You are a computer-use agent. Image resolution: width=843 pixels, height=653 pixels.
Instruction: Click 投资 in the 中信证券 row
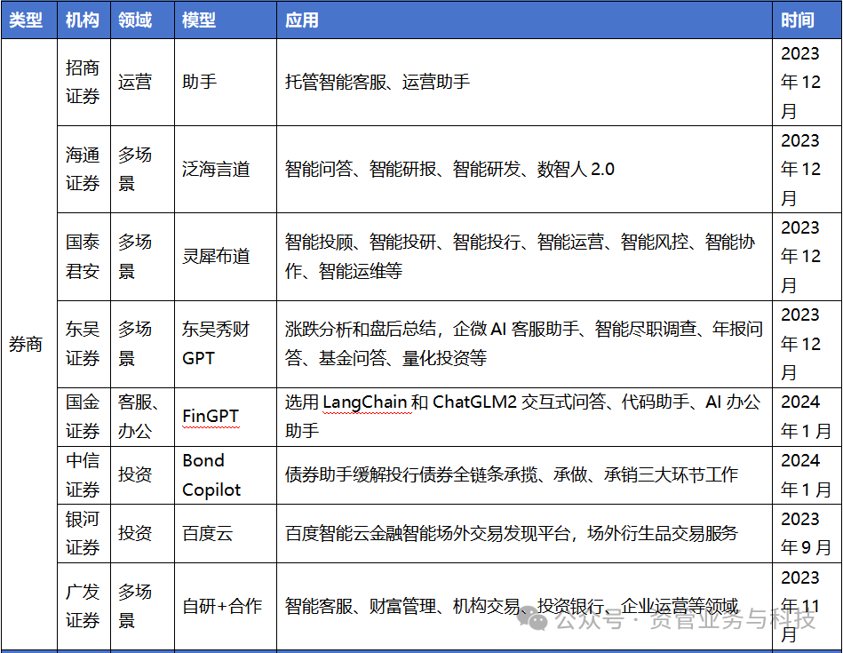[x=142, y=475]
